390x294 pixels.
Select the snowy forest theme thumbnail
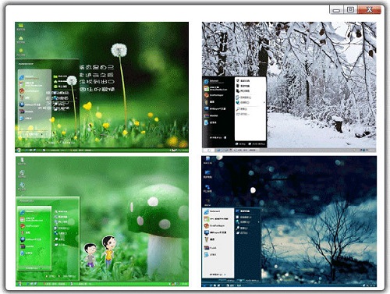click(289, 87)
